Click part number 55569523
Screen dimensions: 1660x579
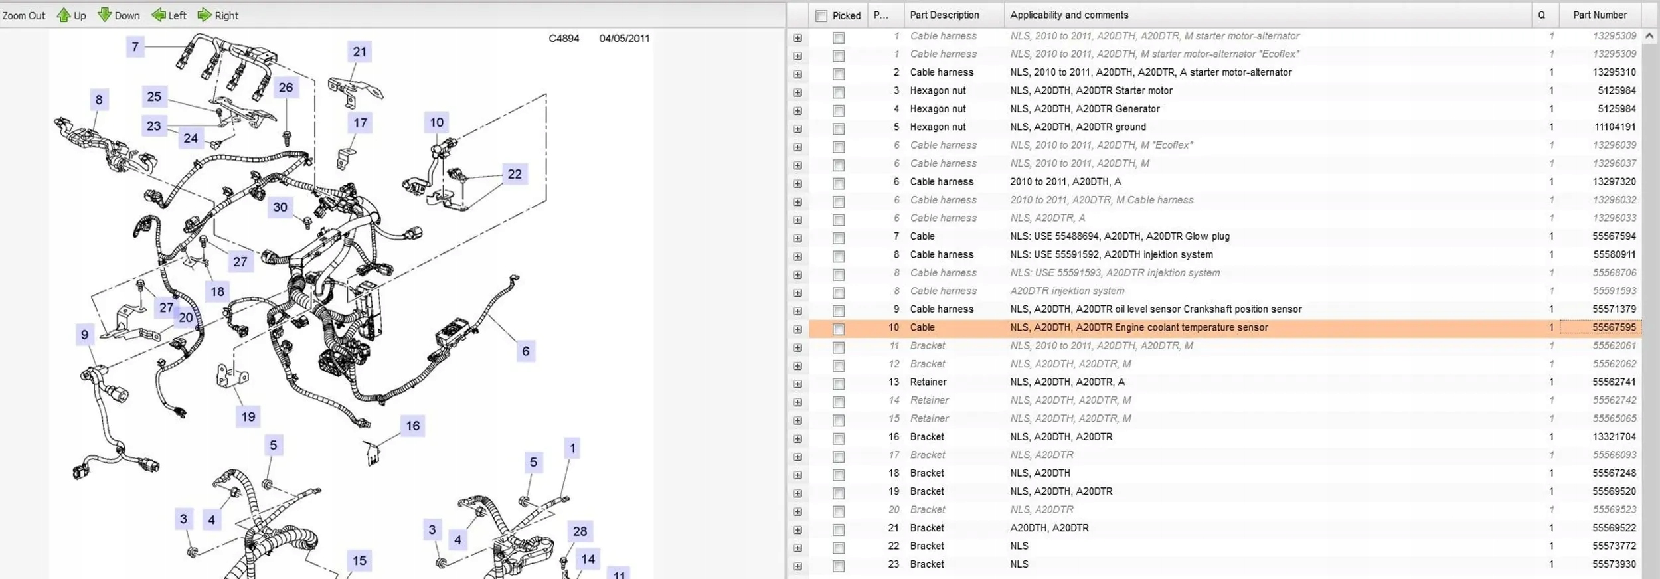(1614, 510)
